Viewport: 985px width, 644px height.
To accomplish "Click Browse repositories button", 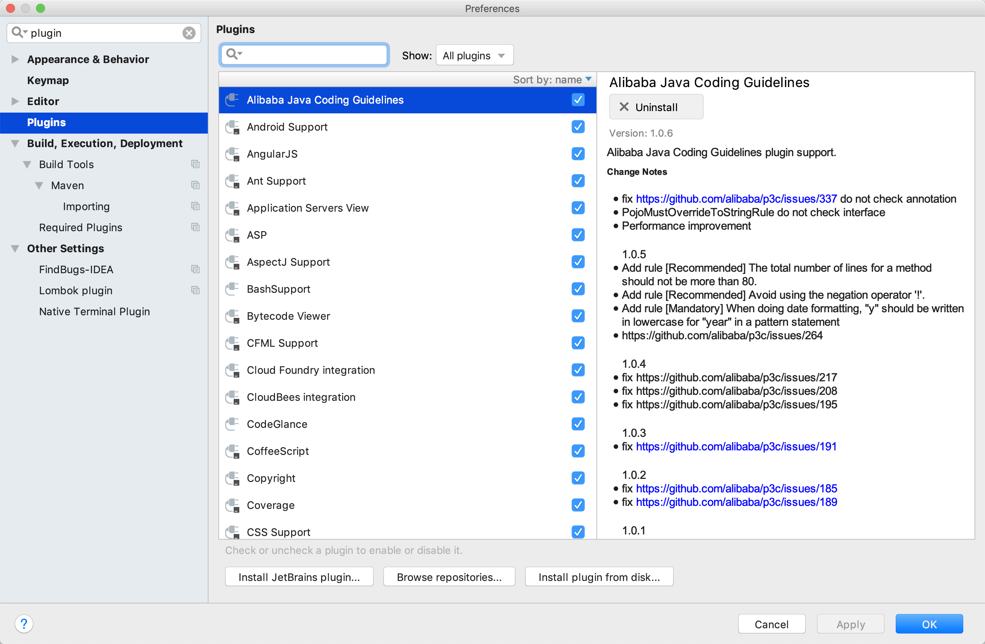I will click(x=449, y=577).
